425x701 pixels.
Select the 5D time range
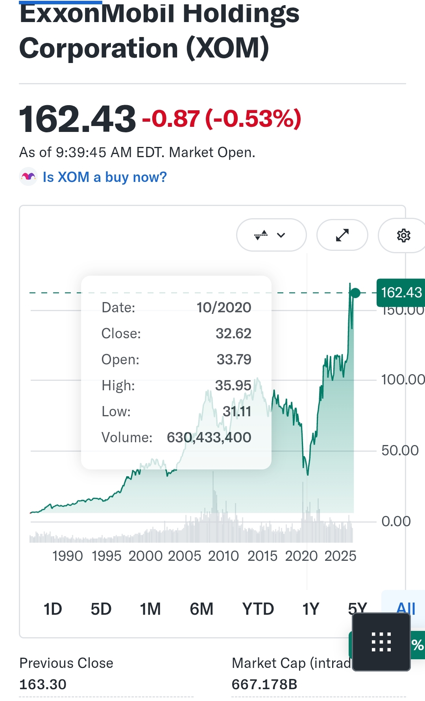101,609
